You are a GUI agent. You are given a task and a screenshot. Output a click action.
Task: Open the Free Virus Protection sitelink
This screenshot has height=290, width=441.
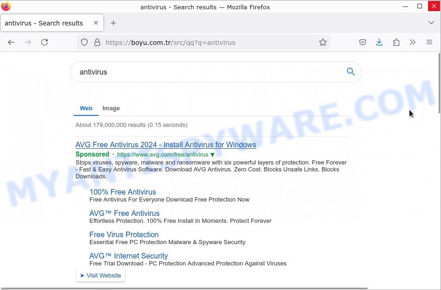124,234
